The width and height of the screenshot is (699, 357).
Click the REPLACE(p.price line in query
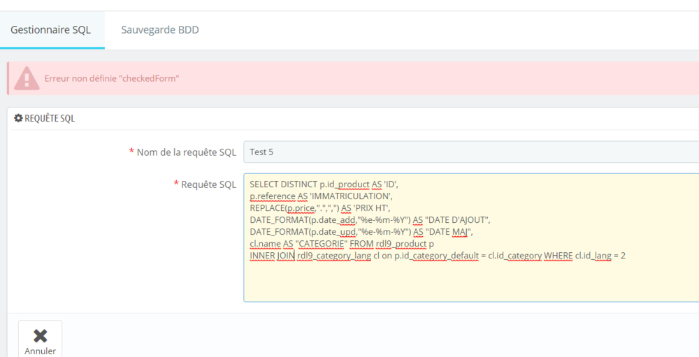319,208
